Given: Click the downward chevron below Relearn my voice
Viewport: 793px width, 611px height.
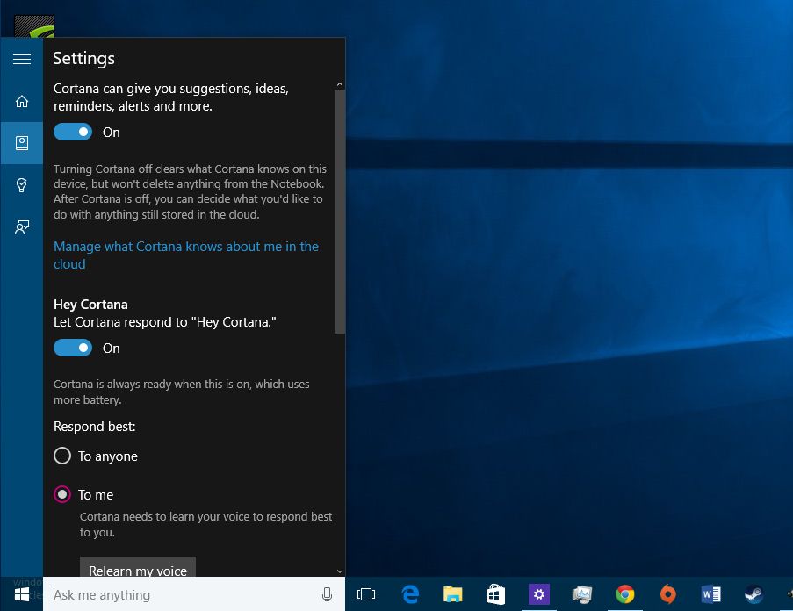Looking at the screenshot, I should point(339,571).
